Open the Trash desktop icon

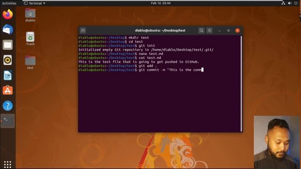[x=30, y=39]
